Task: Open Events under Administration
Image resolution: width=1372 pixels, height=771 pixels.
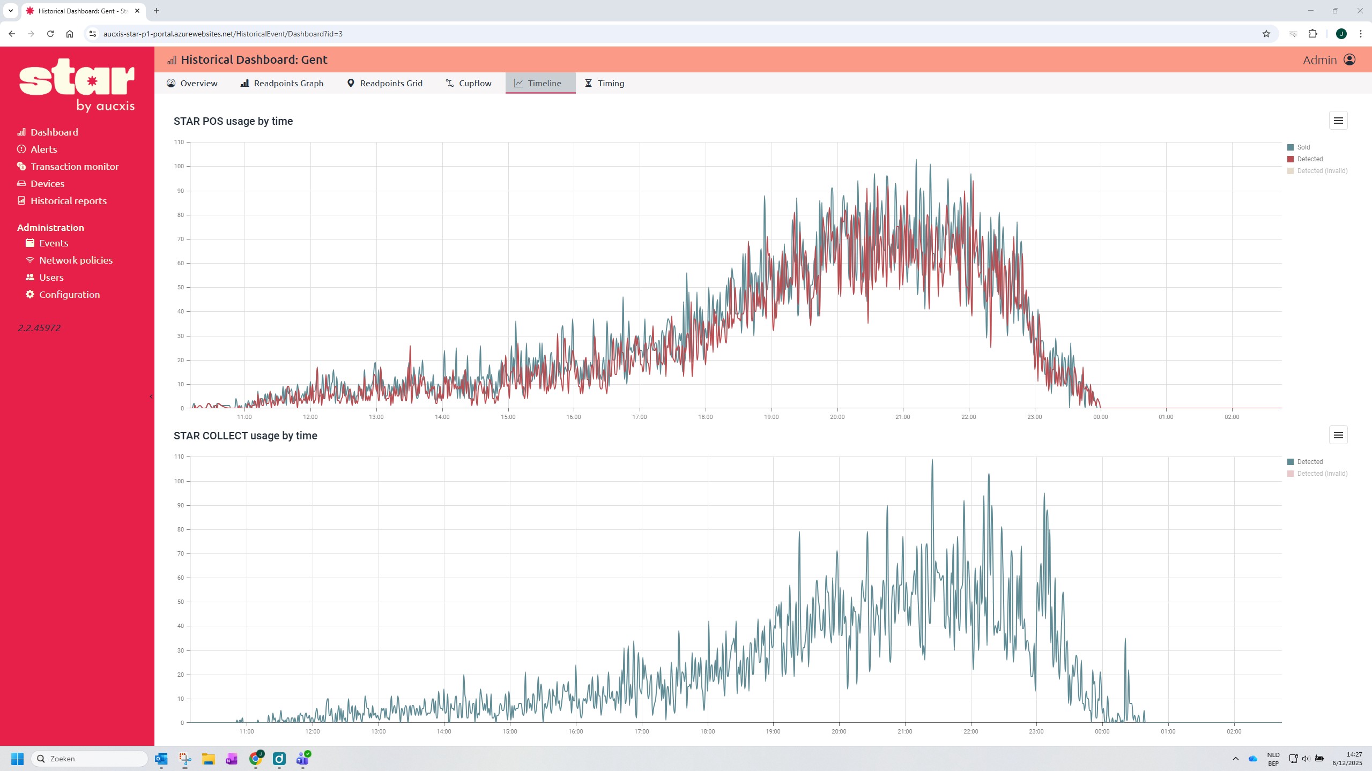Action: 54,243
